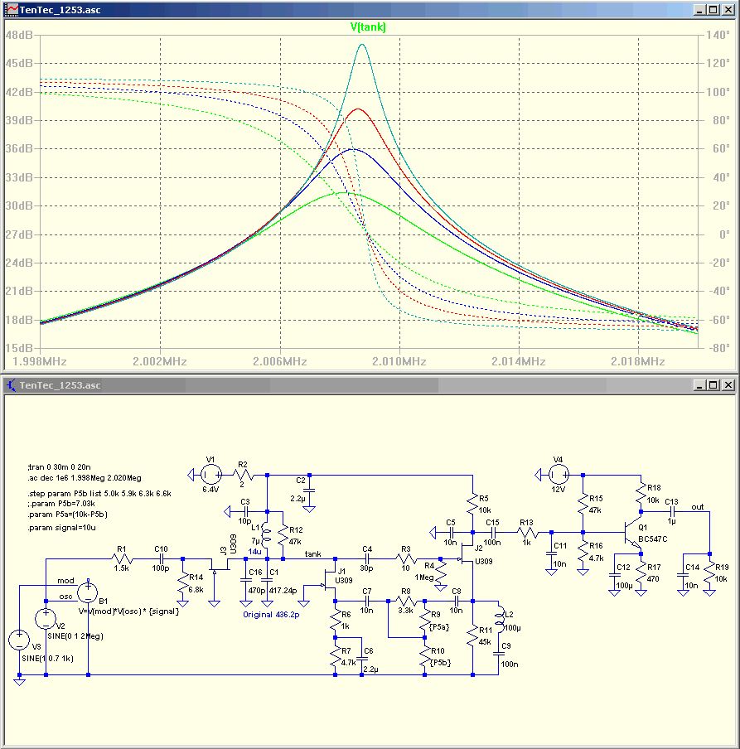Viewport: 740px width, 749px height.
Task: Click the 'out' net label
Action: [x=698, y=507]
